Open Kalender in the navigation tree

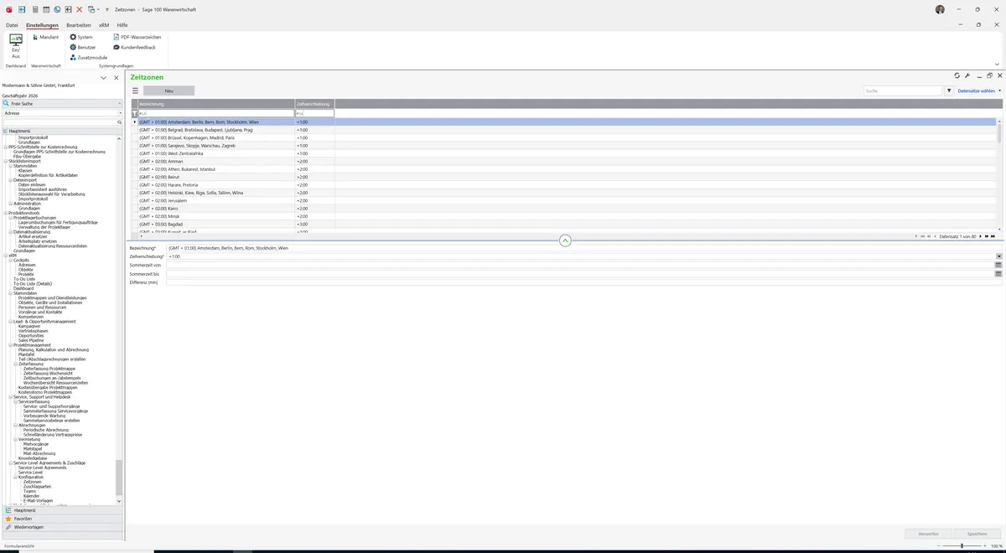31,496
